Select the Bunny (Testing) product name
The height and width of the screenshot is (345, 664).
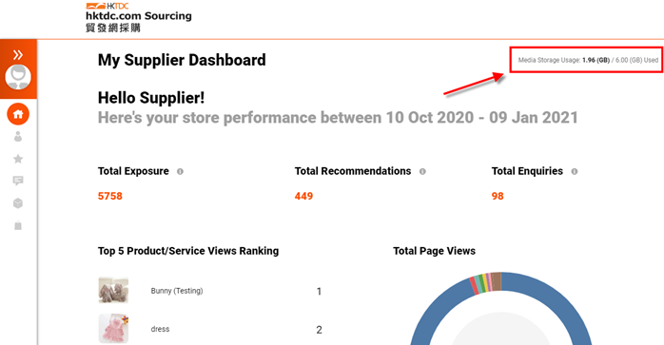[x=177, y=291]
